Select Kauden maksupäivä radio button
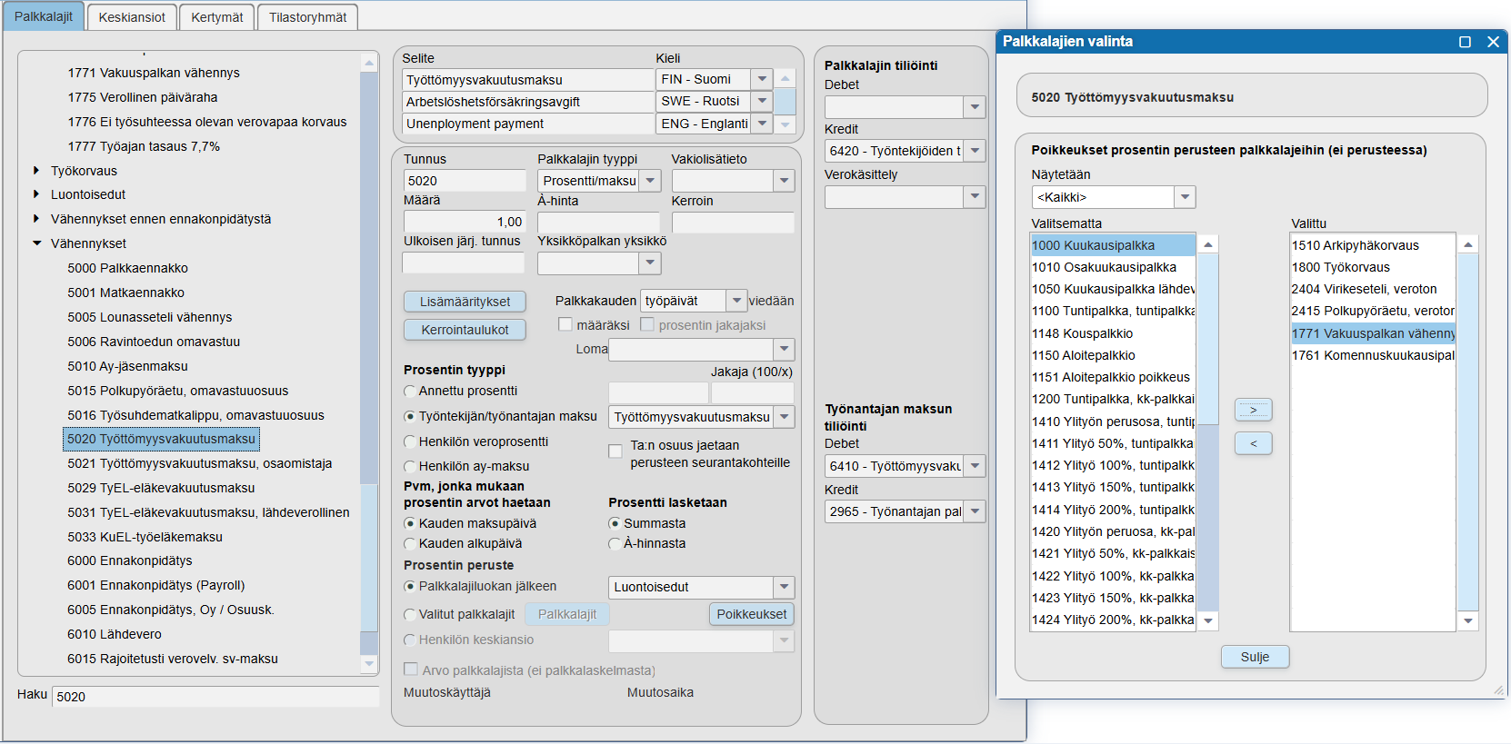Screen dimensions: 1511x744 pyautogui.click(x=410, y=523)
